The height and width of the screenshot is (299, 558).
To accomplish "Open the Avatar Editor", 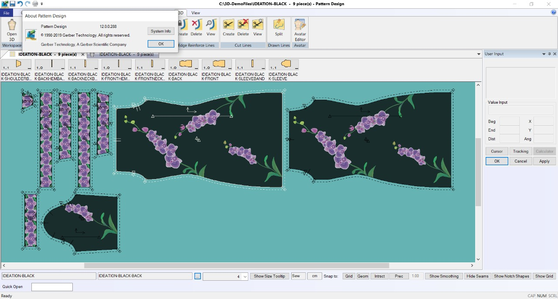I will (300, 30).
